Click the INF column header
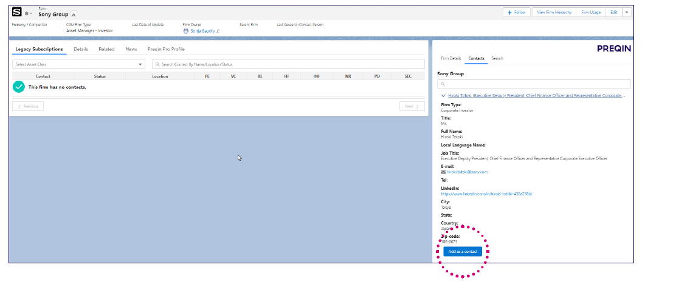The image size is (676, 290). (x=317, y=76)
